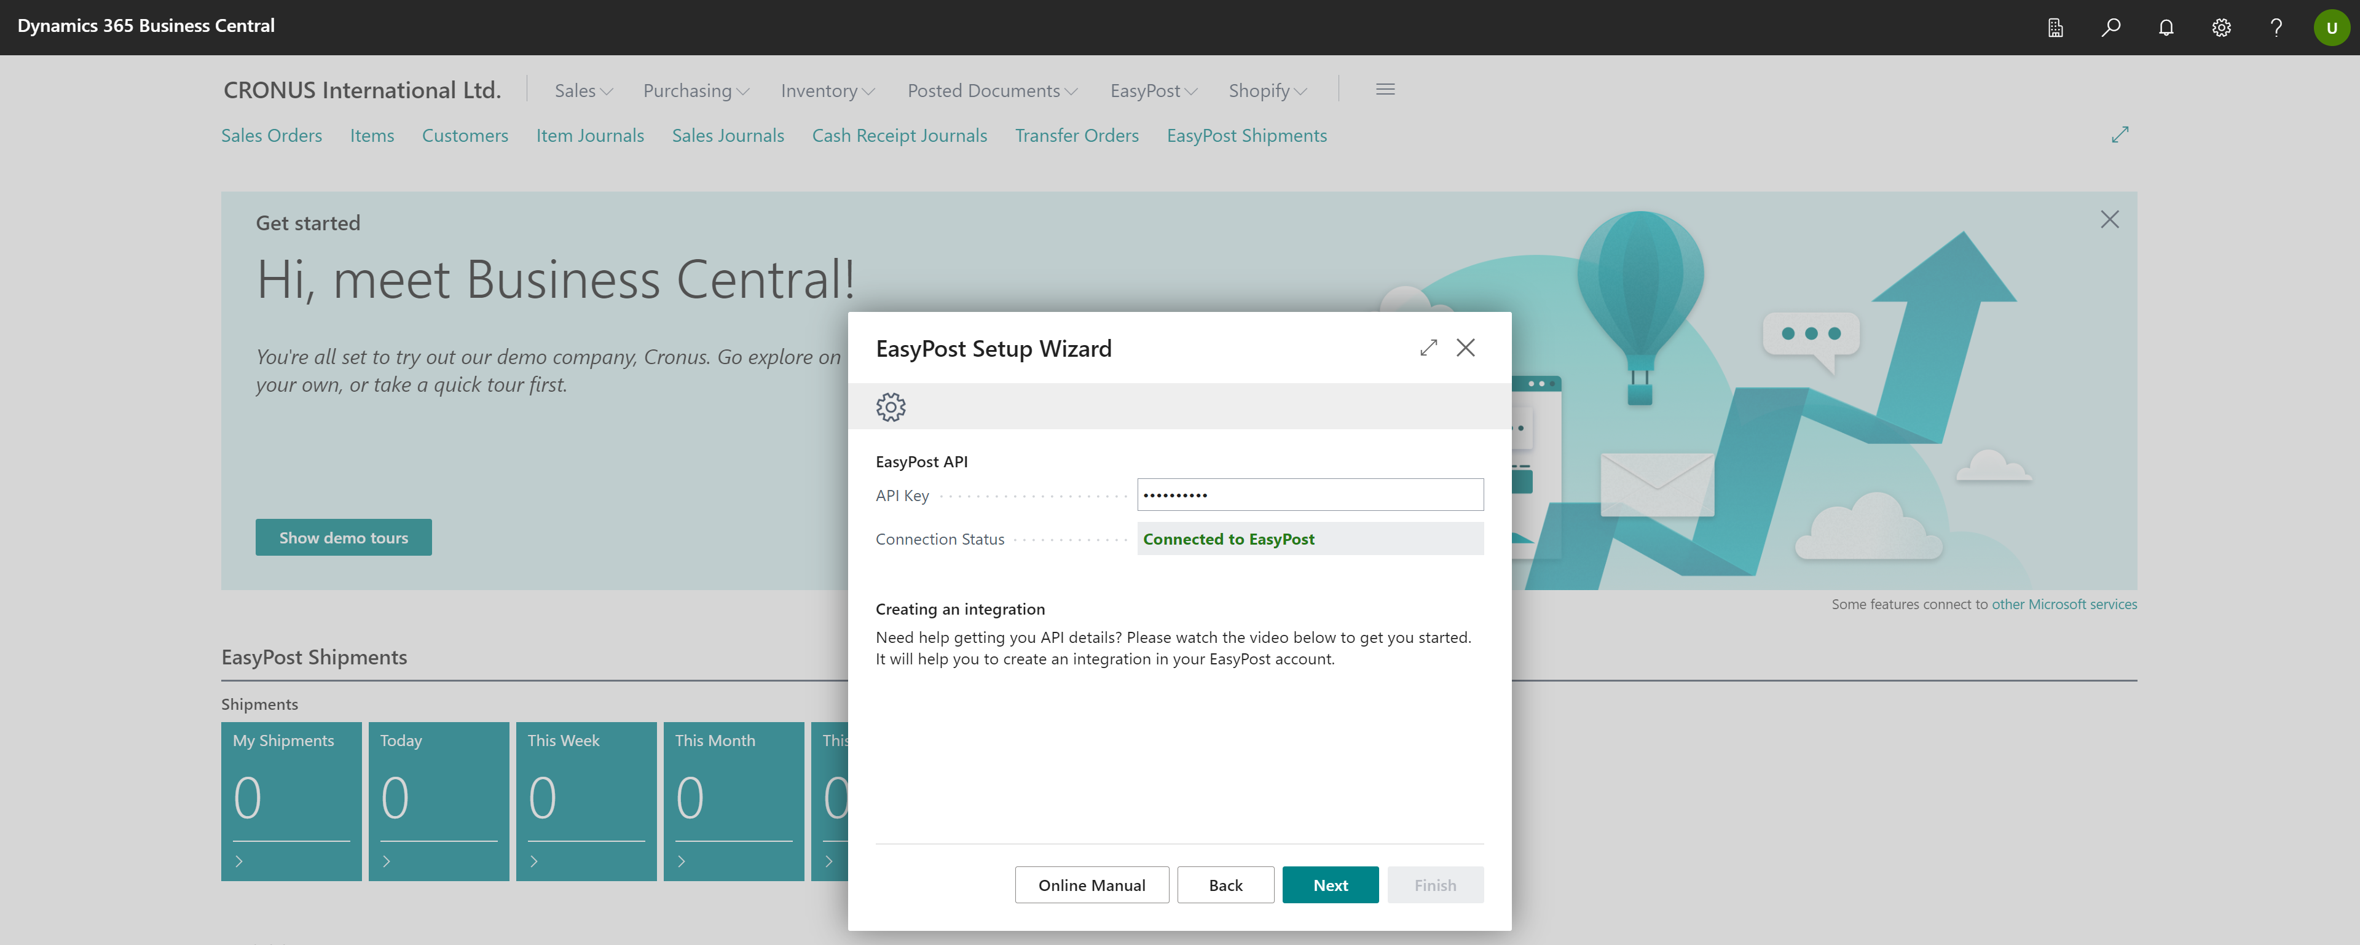Screen dimensions: 2360x945
Task: Go Back in the setup wizard
Action: pyautogui.click(x=1225, y=885)
